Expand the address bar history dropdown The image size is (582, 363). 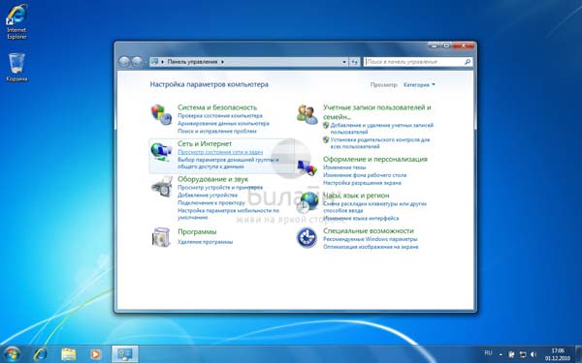tap(344, 62)
